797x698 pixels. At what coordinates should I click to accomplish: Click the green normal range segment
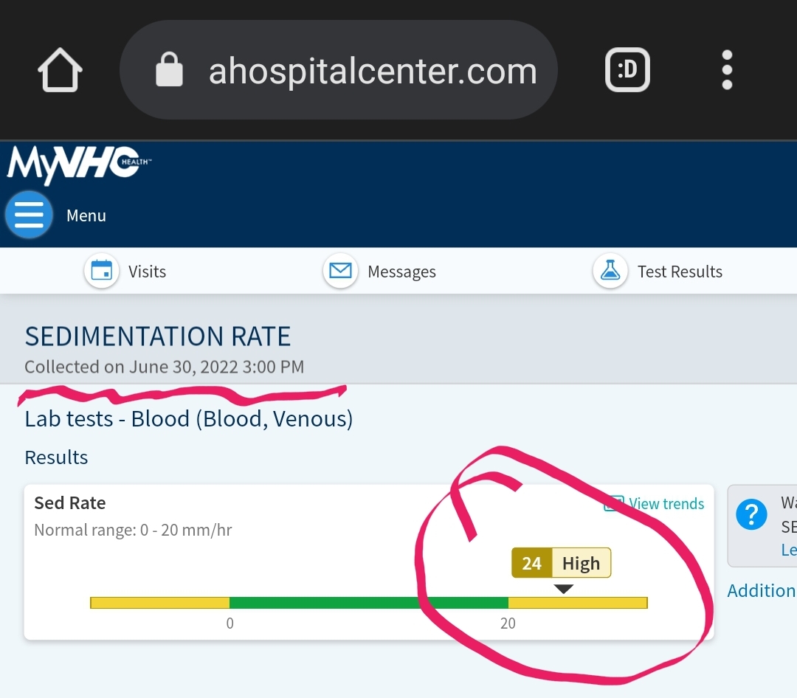pyautogui.click(x=368, y=603)
